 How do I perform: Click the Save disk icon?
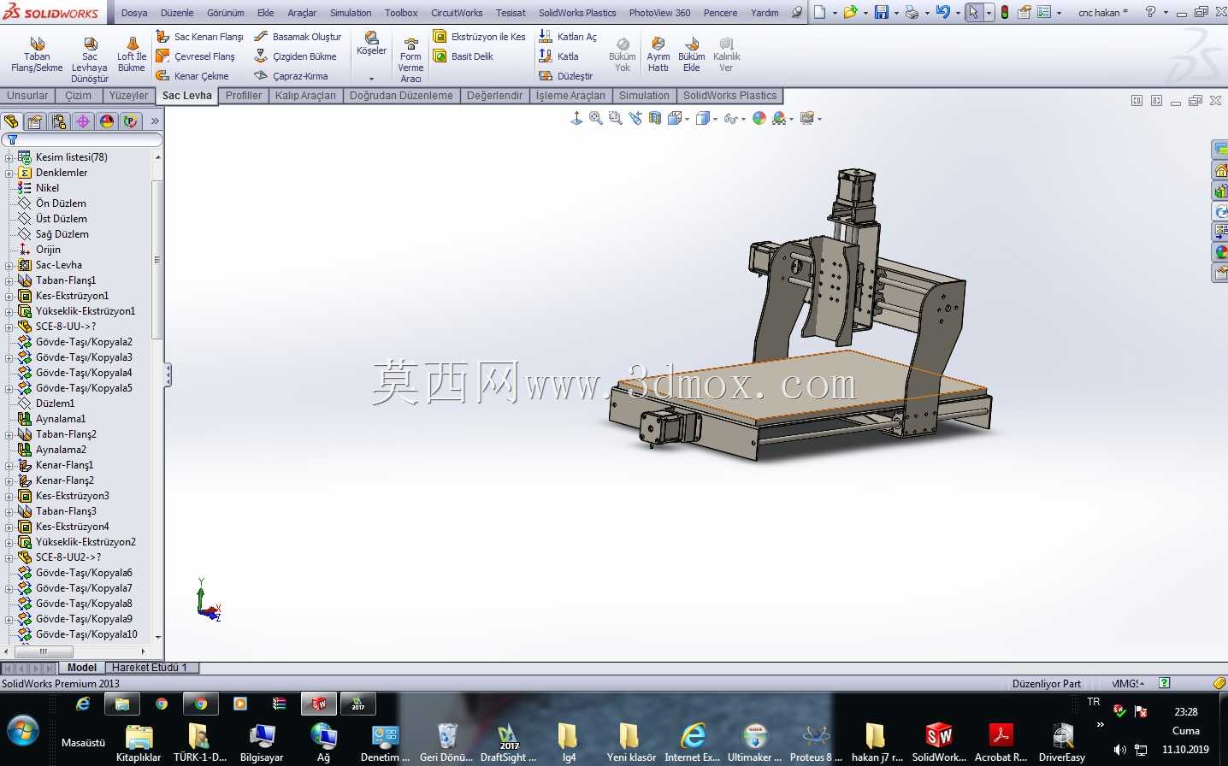pyautogui.click(x=881, y=12)
